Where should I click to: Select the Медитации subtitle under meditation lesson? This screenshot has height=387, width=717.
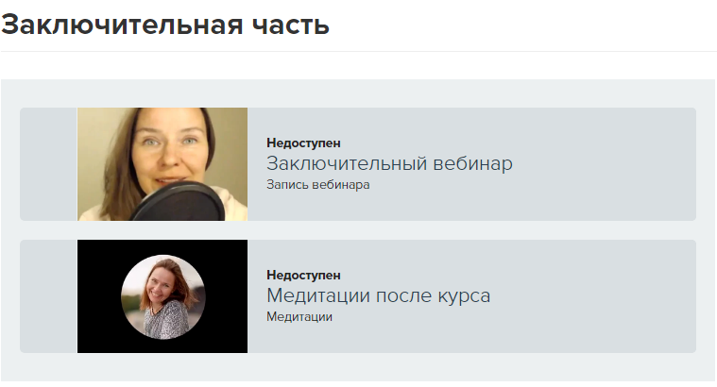(299, 316)
